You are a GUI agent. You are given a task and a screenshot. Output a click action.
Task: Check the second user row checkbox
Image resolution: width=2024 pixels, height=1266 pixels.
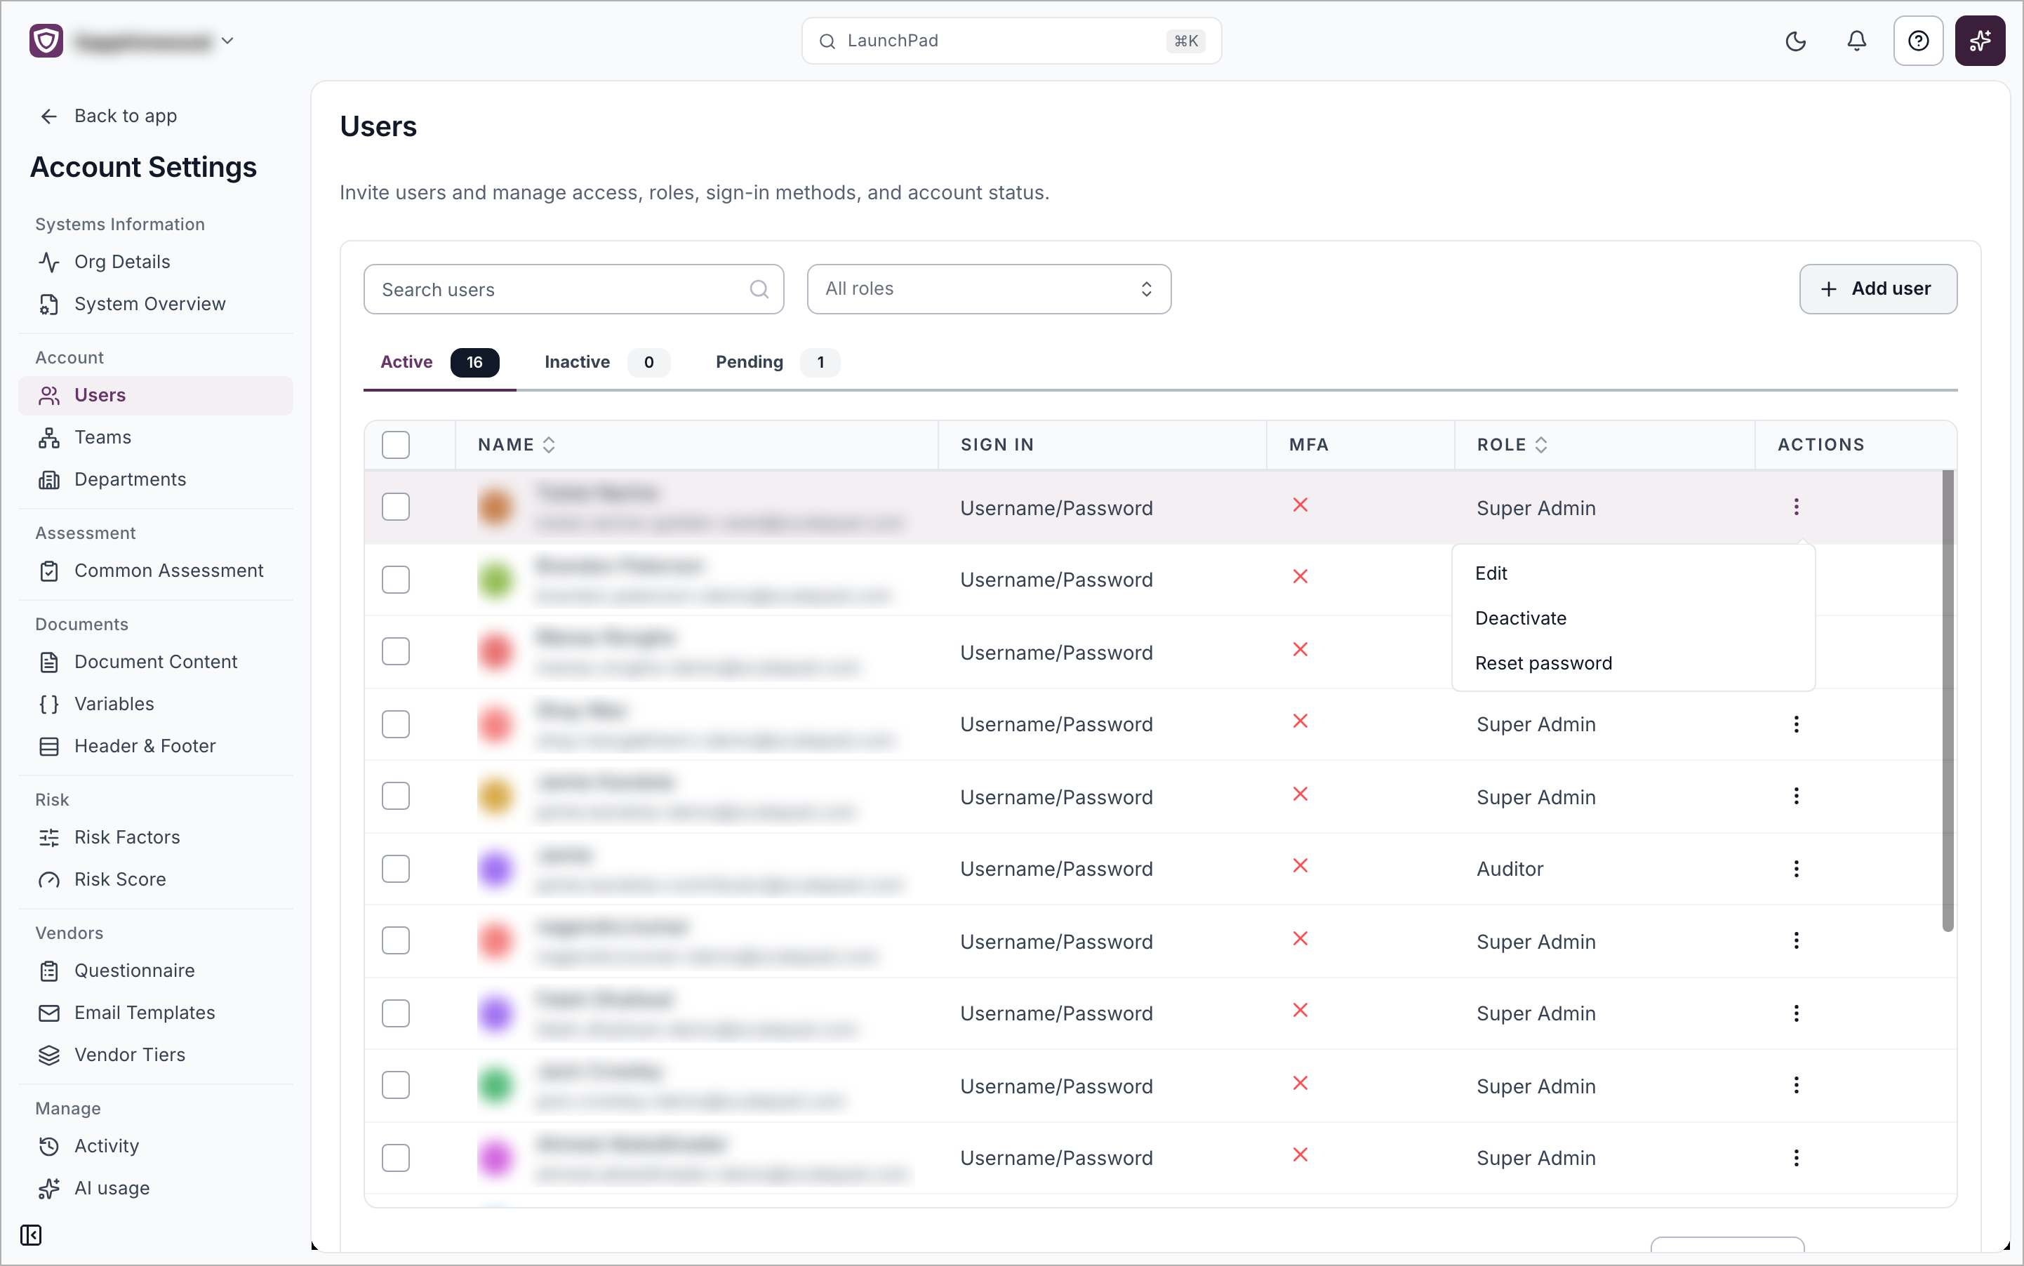tap(395, 580)
